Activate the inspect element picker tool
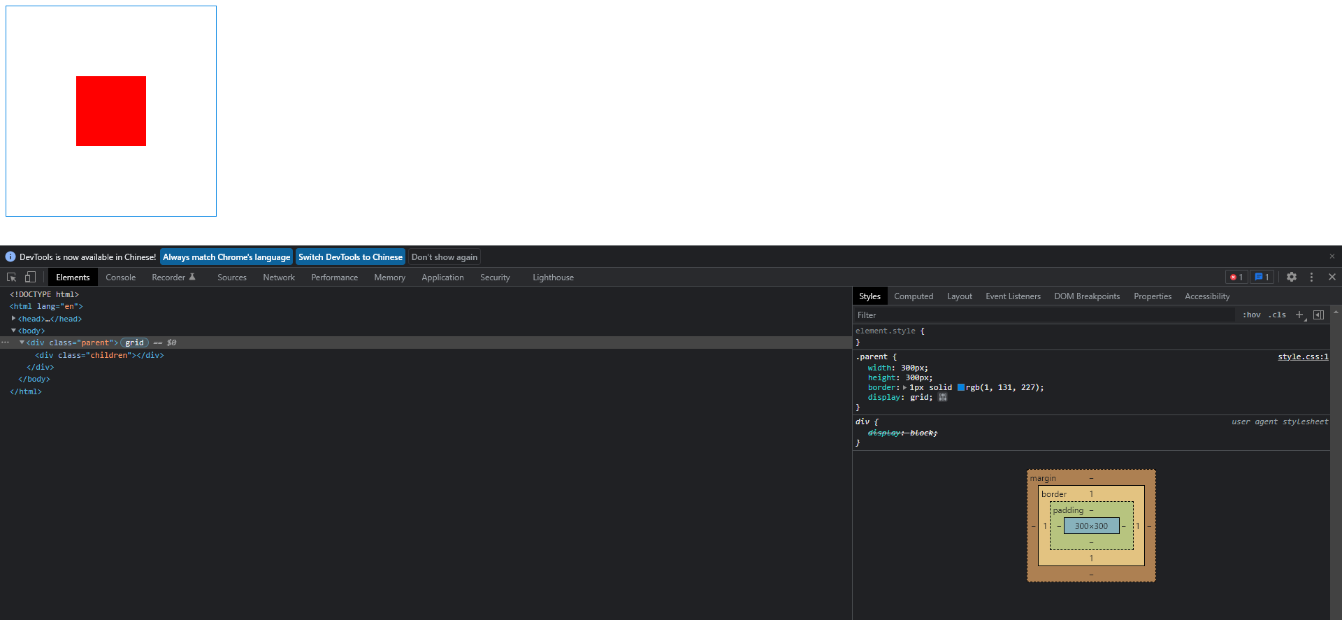The height and width of the screenshot is (620, 1342). pos(11,277)
